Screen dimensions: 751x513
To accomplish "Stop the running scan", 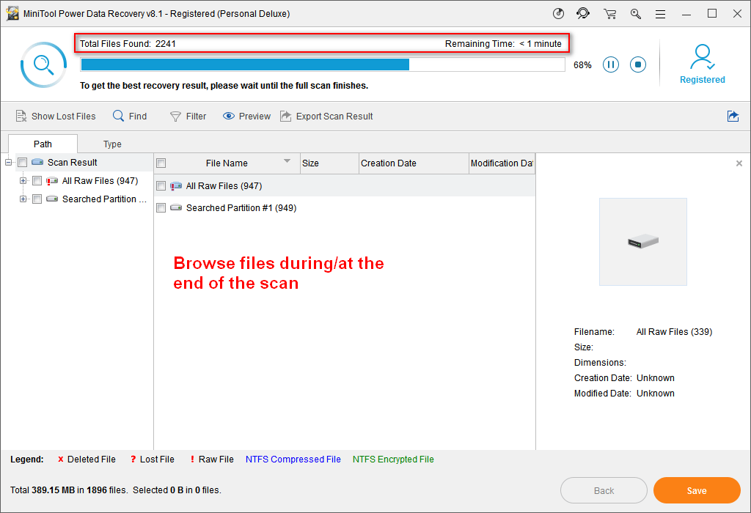I will tap(638, 64).
